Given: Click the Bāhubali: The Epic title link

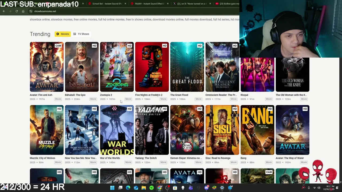Looking at the screenshot, I should 75,95.
